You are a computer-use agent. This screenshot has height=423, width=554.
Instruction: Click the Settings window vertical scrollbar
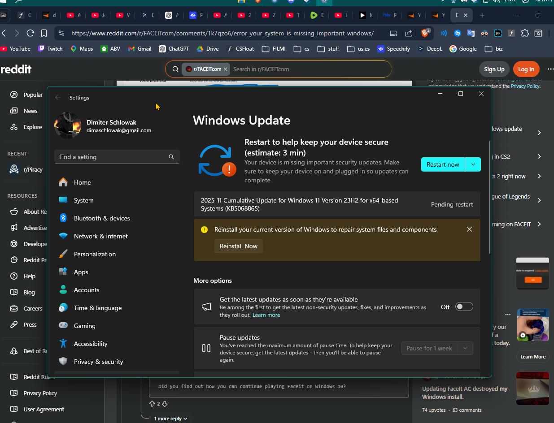click(x=489, y=197)
